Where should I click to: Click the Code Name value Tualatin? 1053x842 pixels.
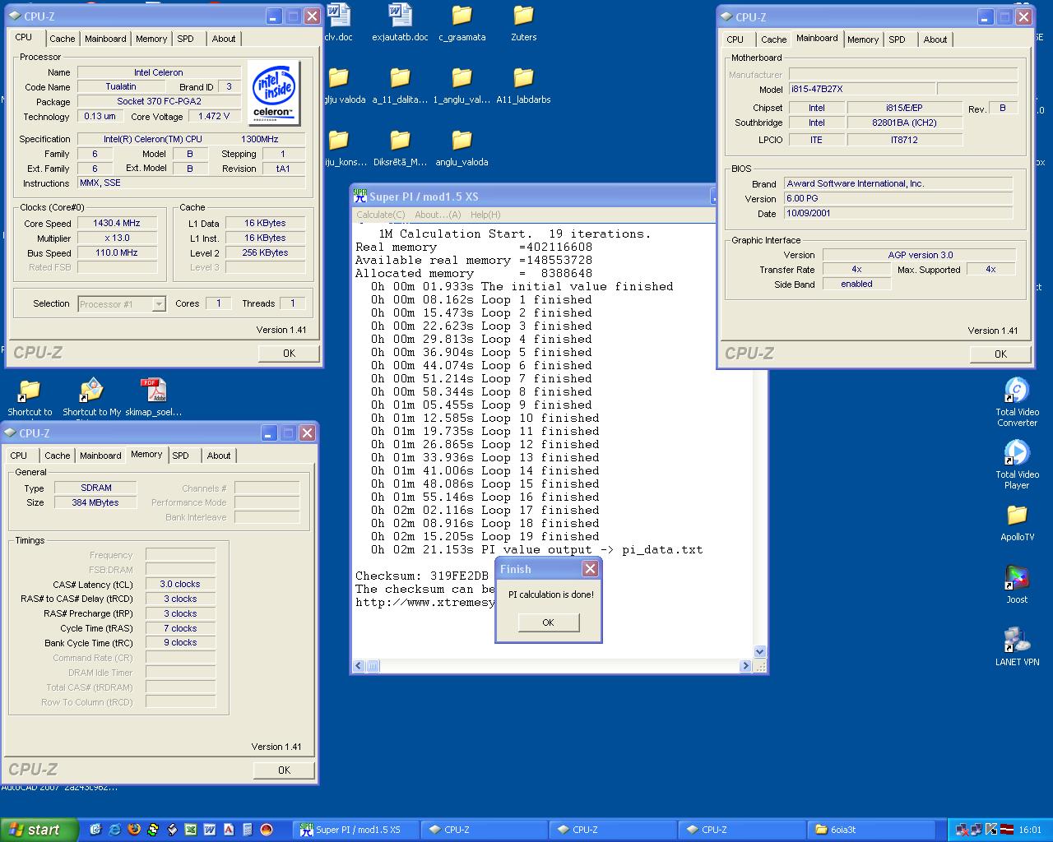[121, 86]
